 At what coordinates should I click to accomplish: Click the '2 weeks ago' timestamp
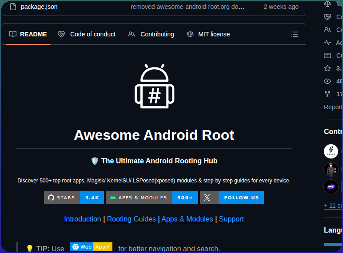[281, 7]
